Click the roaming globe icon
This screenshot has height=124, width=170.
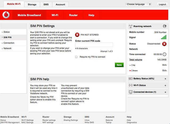pos(165,26)
